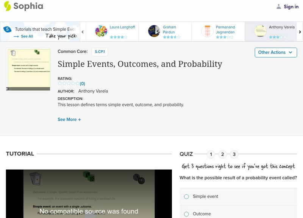Select the Outcome radio option
This screenshot has height=218, width=303.
click(186, 214)
